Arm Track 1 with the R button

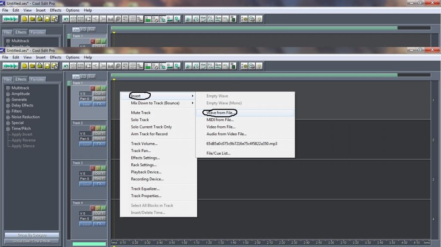pos(93,88)
